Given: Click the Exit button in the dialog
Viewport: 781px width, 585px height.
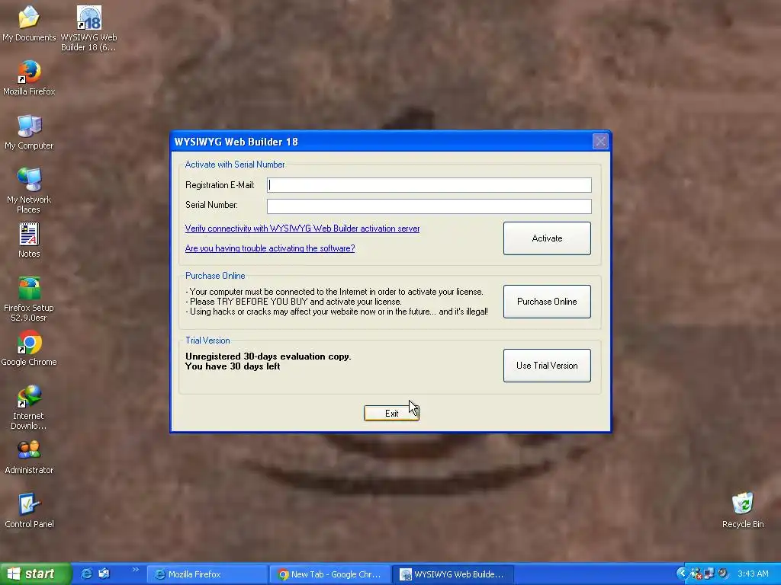Looking at the screenshot, I should click(391, 414).
